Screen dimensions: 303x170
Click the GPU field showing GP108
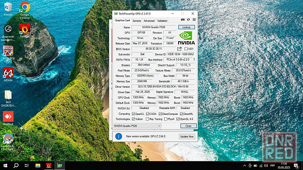141,33
